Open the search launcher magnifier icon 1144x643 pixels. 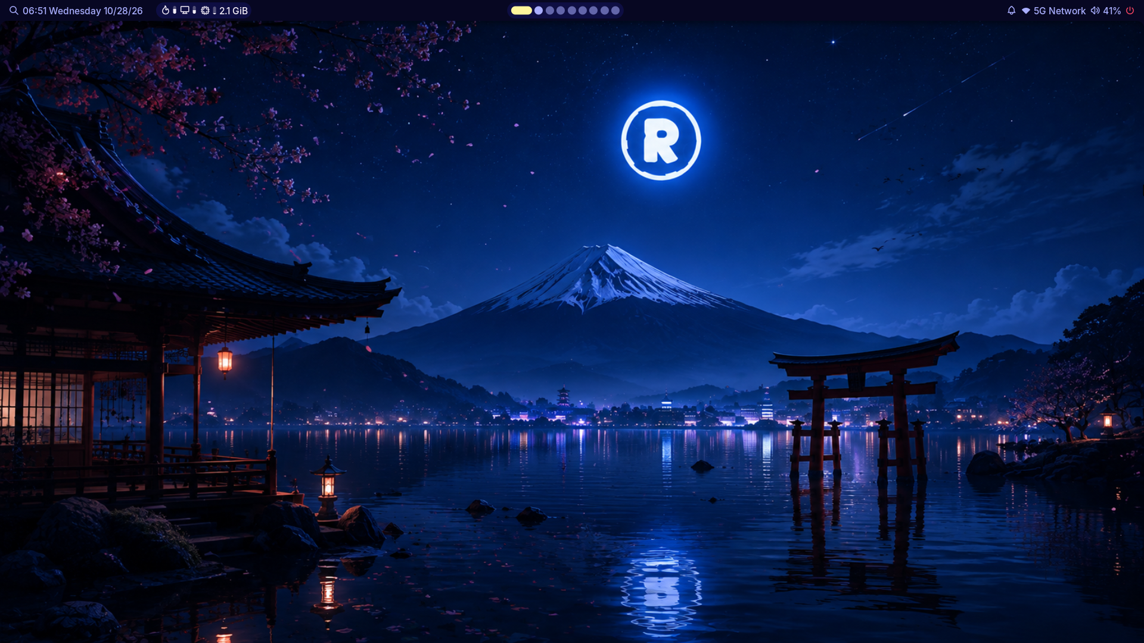[x=14, y=11]
